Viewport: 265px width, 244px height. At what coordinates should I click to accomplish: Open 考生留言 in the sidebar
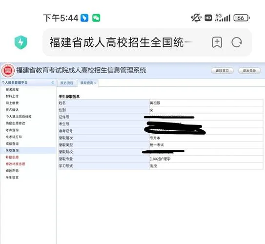[x=12, y=178]
